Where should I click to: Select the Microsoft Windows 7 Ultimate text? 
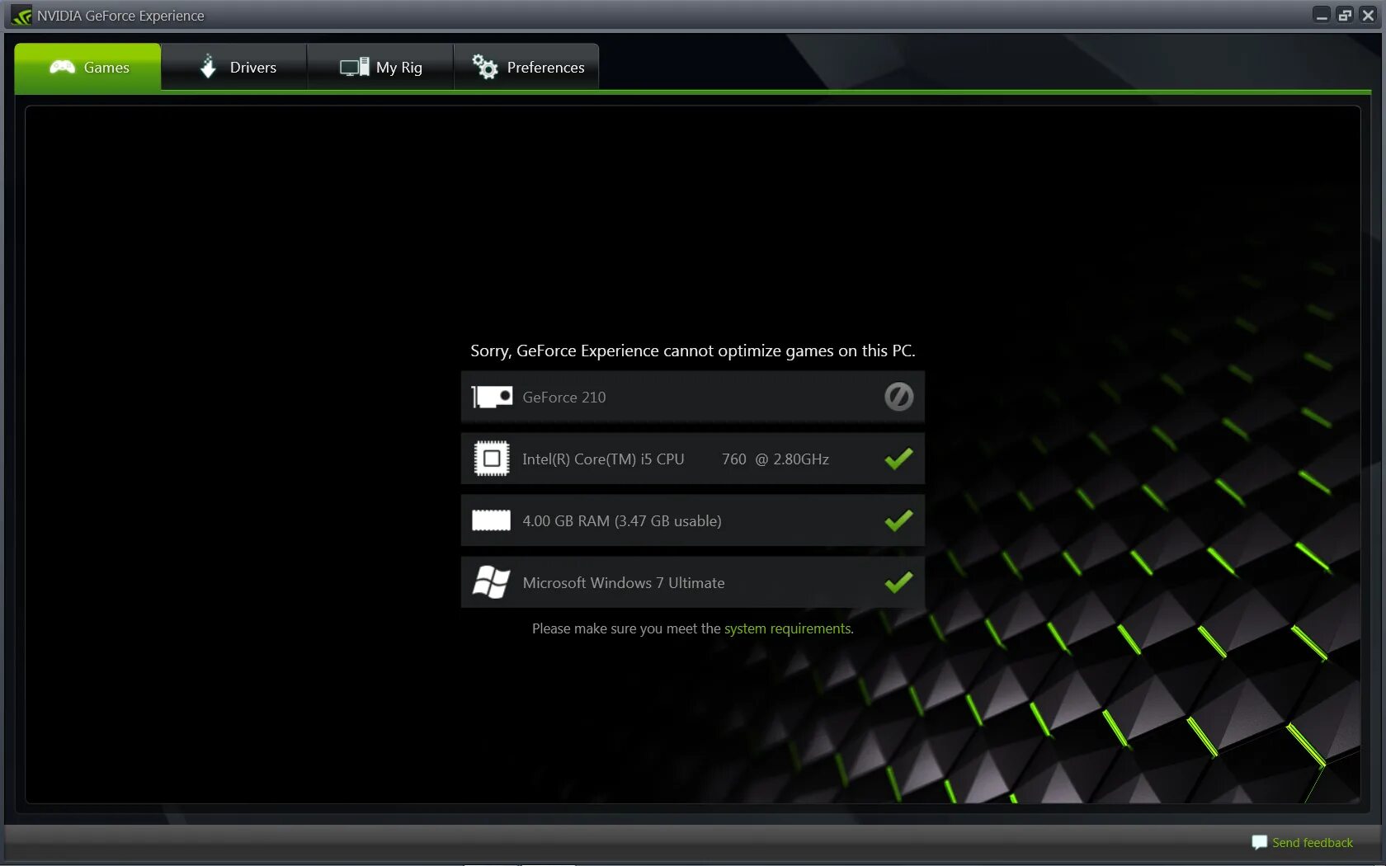(x=624, y=583)
